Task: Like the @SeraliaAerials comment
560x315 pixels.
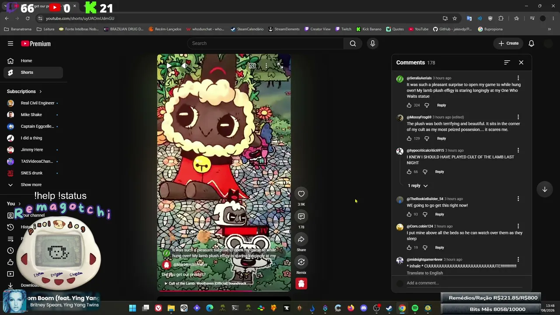Action: click(409, 105)
